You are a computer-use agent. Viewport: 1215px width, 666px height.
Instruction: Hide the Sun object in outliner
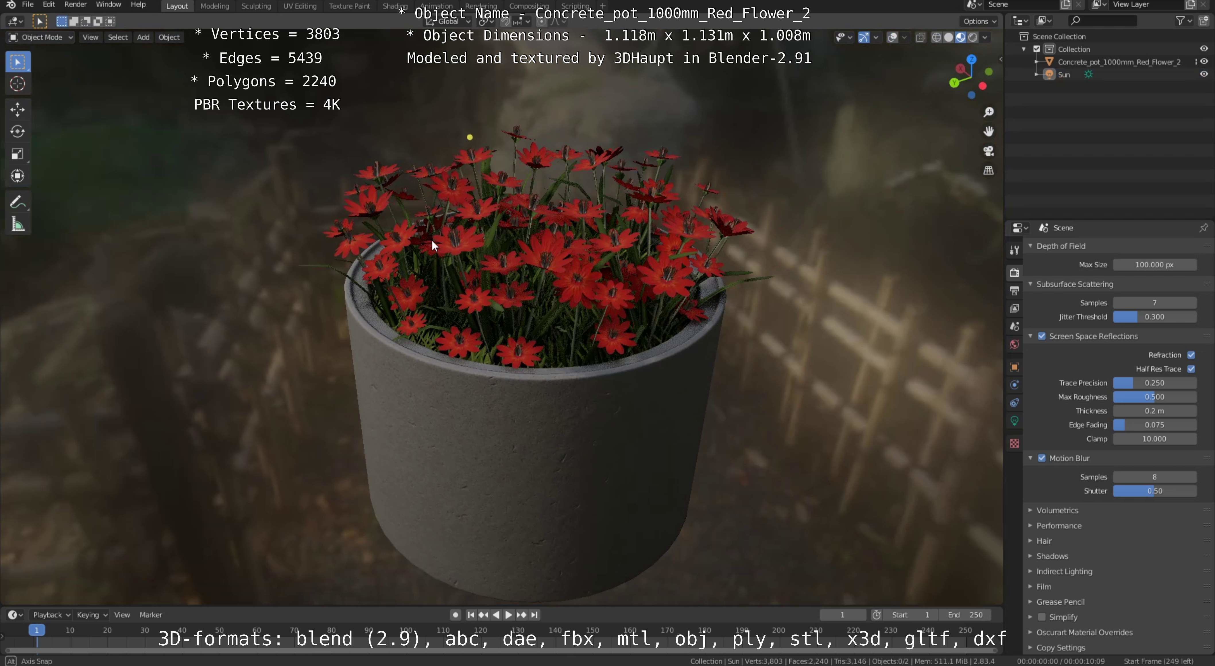[1204, 74]
